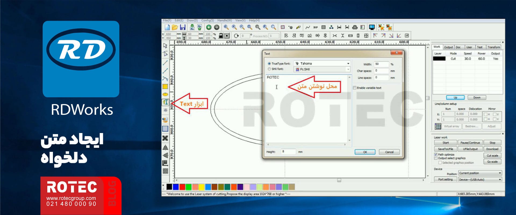Check the Enable variable text checkbox
This screenshot has height=215, width=516.
[x=354, y=88]
